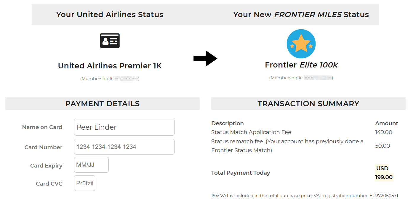Click the Status Match Application Fee row
Image resolution: width=416 pixels, height=201 pixels.
[x=251, y=132]
